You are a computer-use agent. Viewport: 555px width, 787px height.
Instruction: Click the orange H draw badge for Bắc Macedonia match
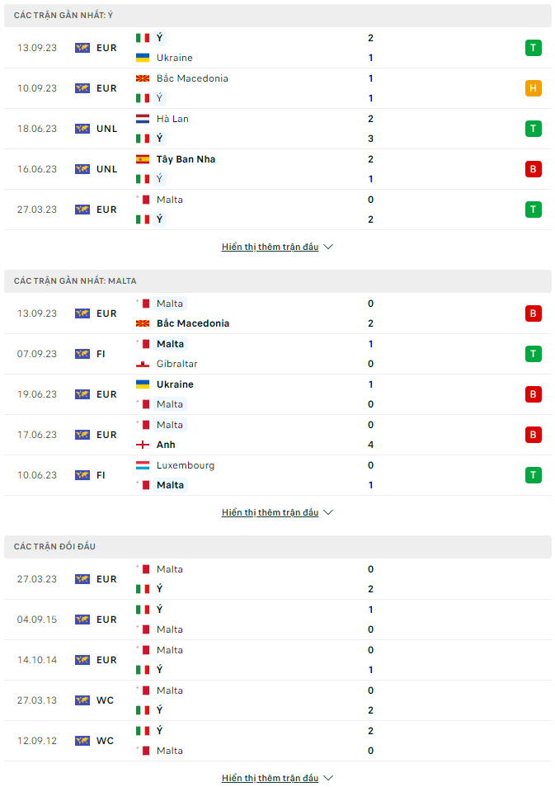coord(533,88)
